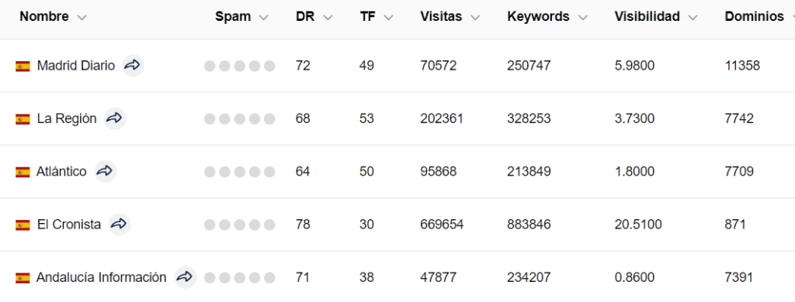This screenshot has width=795, height=302.
Task: Click share arrow for Andalucía Información
Action: click(185, 277)
